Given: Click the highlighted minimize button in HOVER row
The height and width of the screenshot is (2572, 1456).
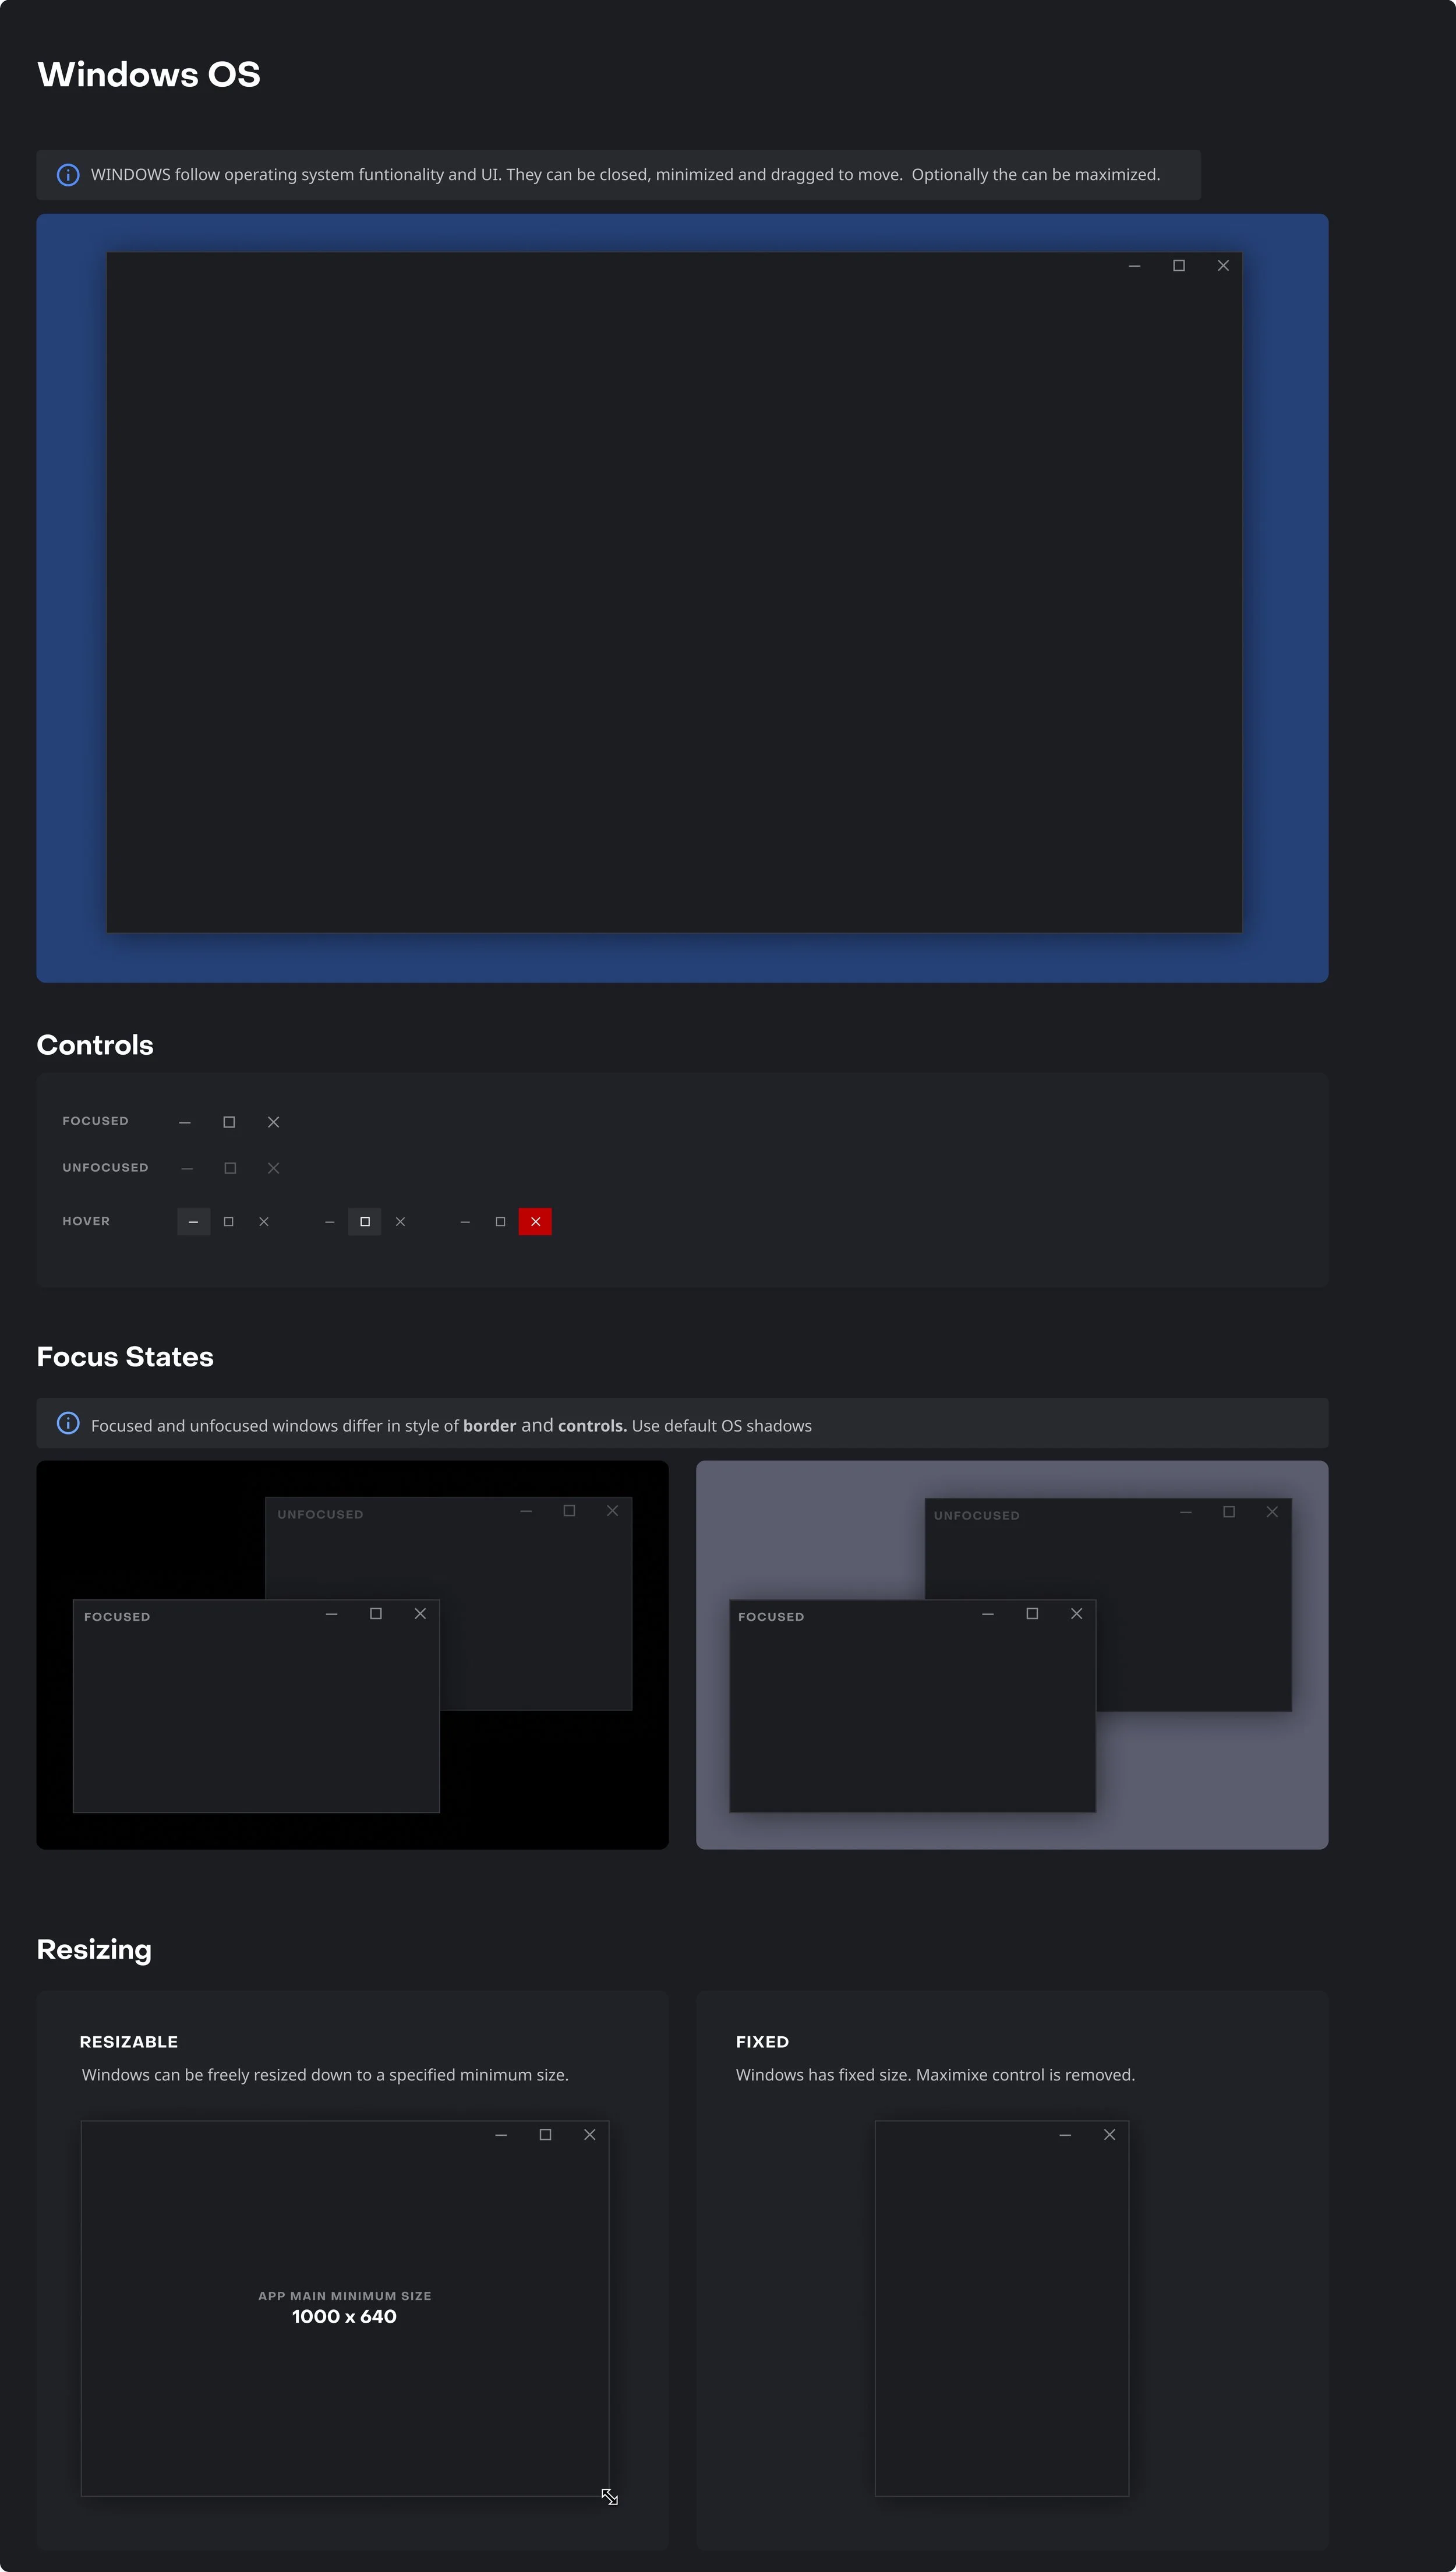Looking at the screenshot, I should 194,1221.
